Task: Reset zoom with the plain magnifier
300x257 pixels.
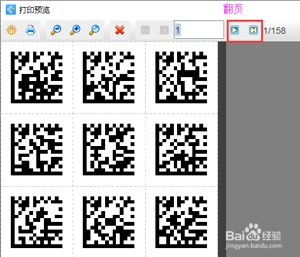Action: tap(94, 30)
